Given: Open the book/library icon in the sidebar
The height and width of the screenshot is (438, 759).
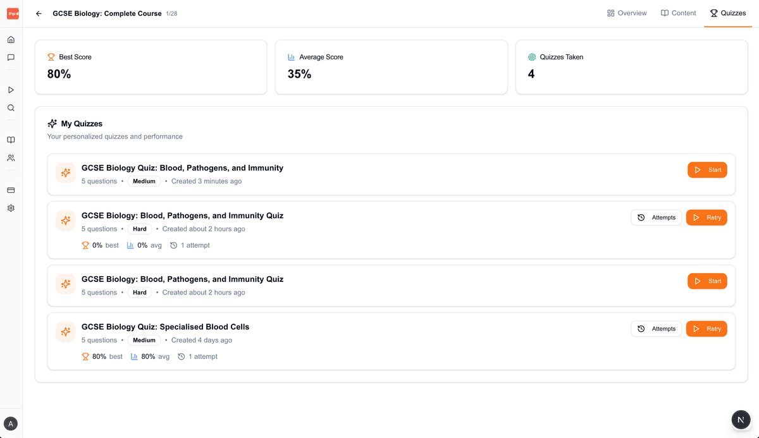Looking at the screenshot, I should (10, 140).
